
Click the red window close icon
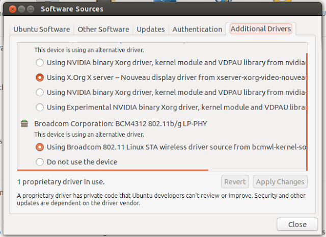pyautogui.click(x=13, y=9)
